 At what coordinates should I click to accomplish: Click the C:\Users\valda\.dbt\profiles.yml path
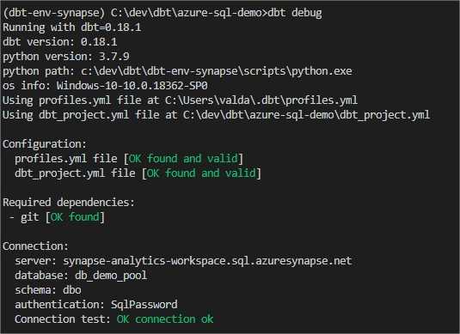point(261,100)
